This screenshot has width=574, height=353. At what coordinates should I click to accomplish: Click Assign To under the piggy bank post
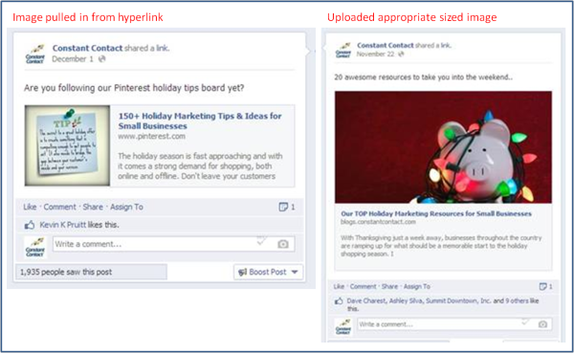416,286
